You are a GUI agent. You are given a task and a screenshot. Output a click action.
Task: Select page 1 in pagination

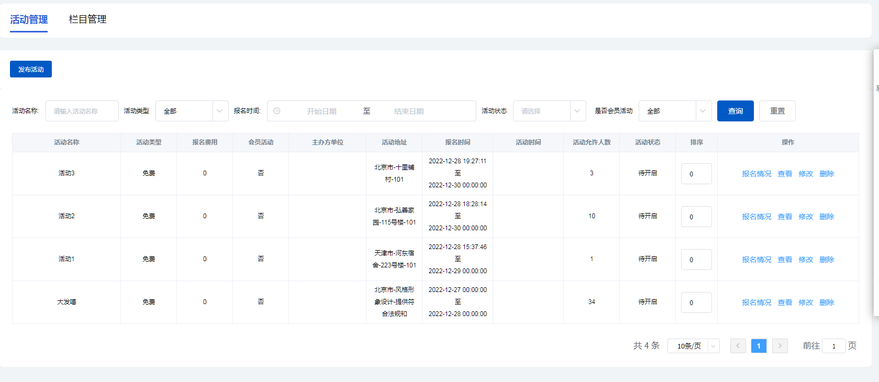759,346
